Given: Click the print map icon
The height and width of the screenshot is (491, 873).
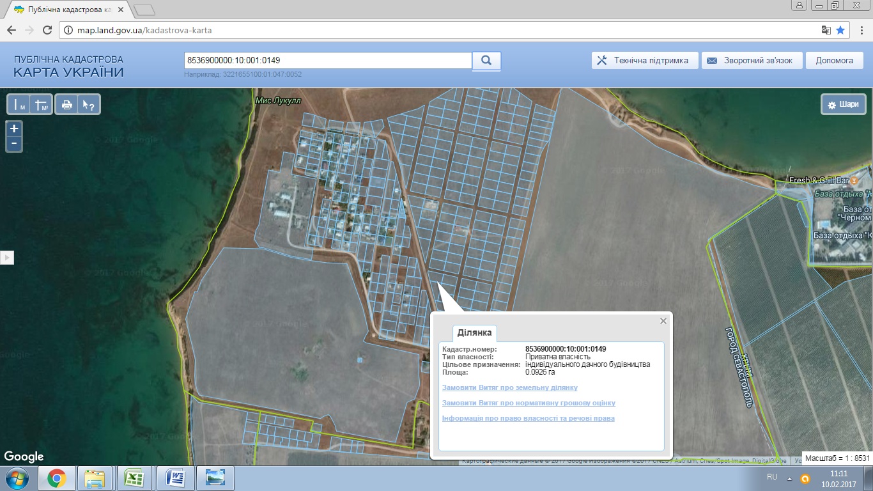Looking at the screenshot, I should 66,104.
